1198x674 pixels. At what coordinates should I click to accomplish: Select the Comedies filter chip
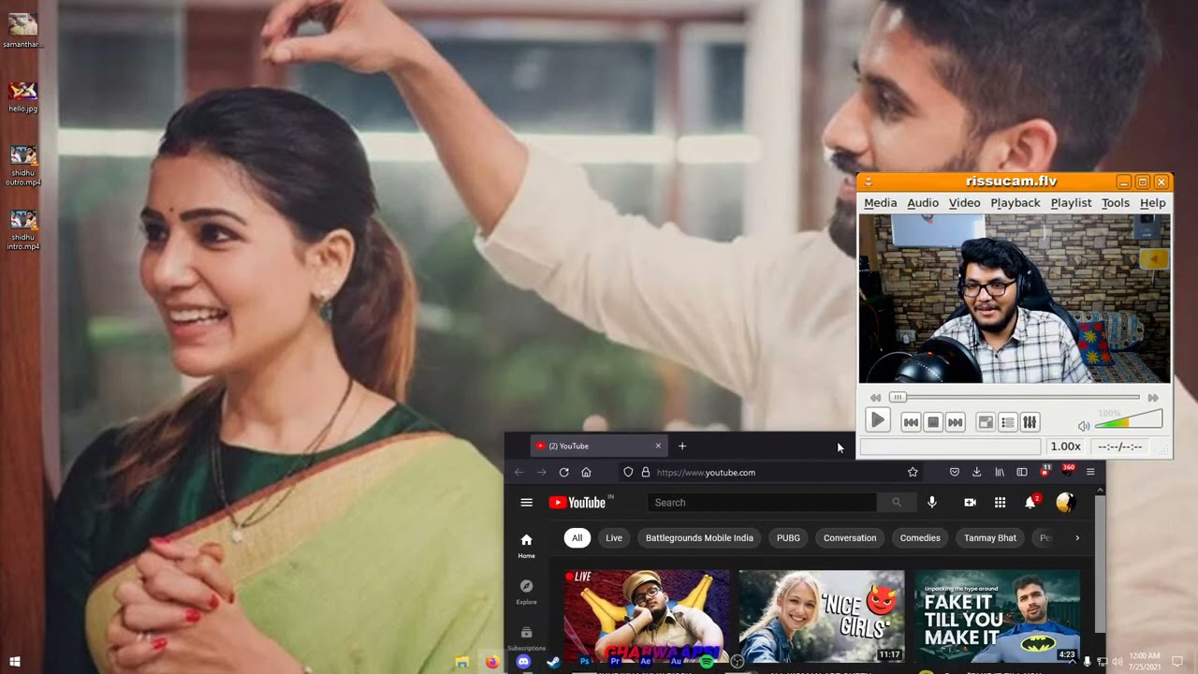click(920, 537)
